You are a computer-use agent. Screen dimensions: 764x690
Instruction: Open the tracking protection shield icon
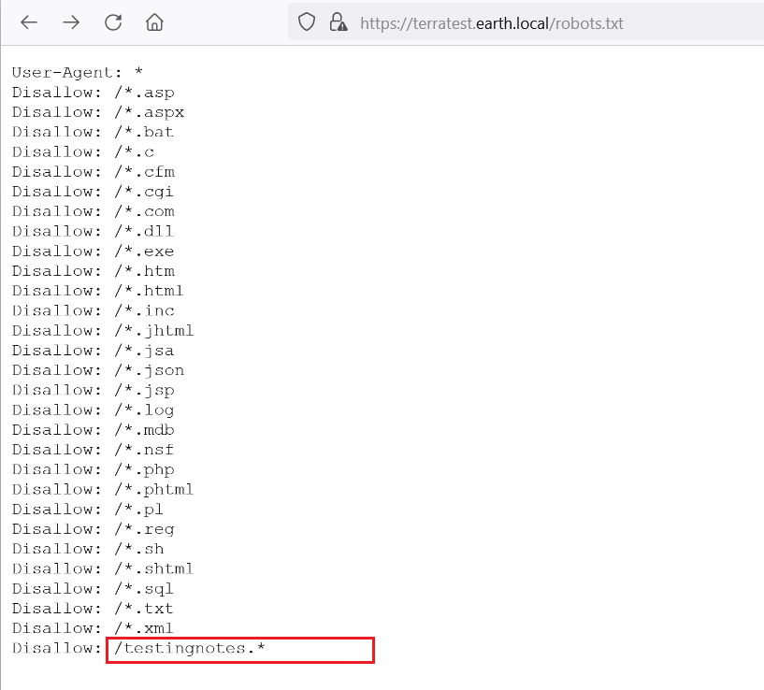pos(306,22)
